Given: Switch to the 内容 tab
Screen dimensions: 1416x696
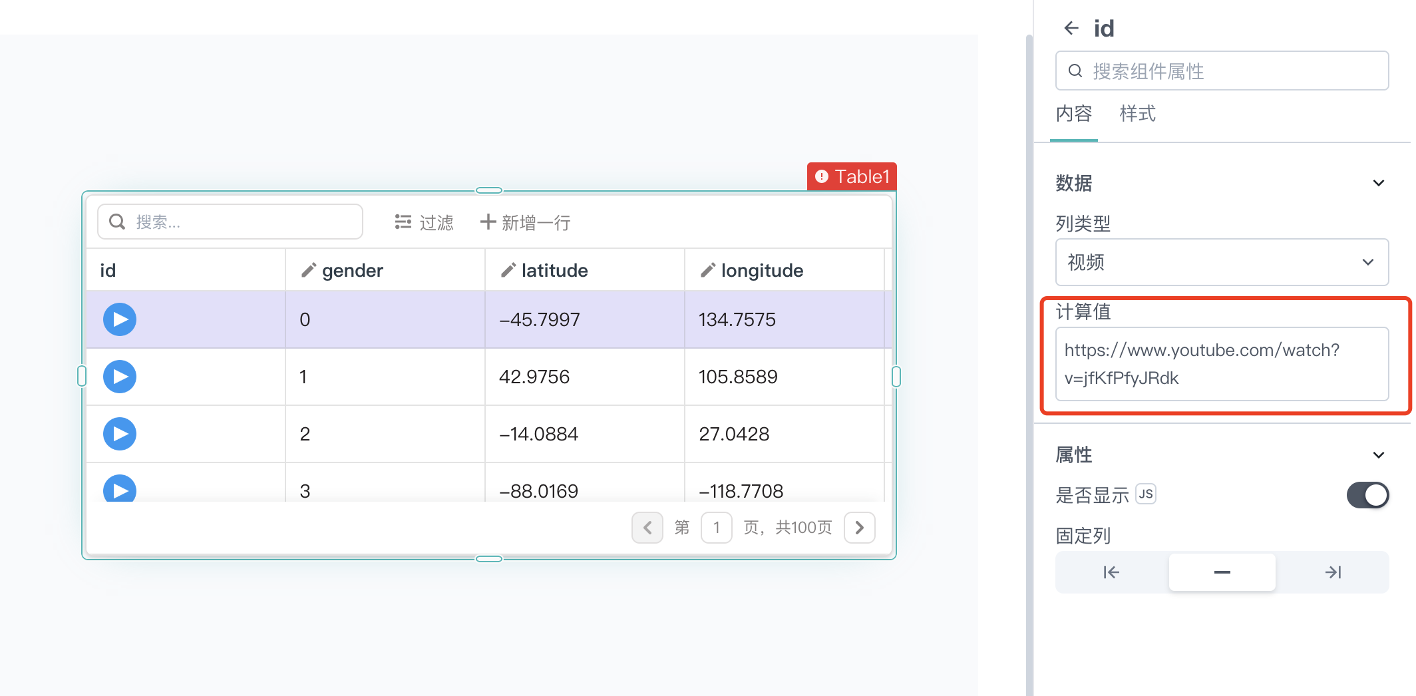Looking at the screenshot, I should click(1074, 114).
